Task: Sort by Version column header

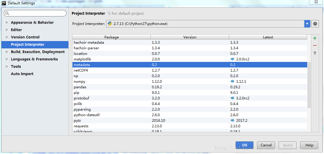Action: [x=190, y=37]
